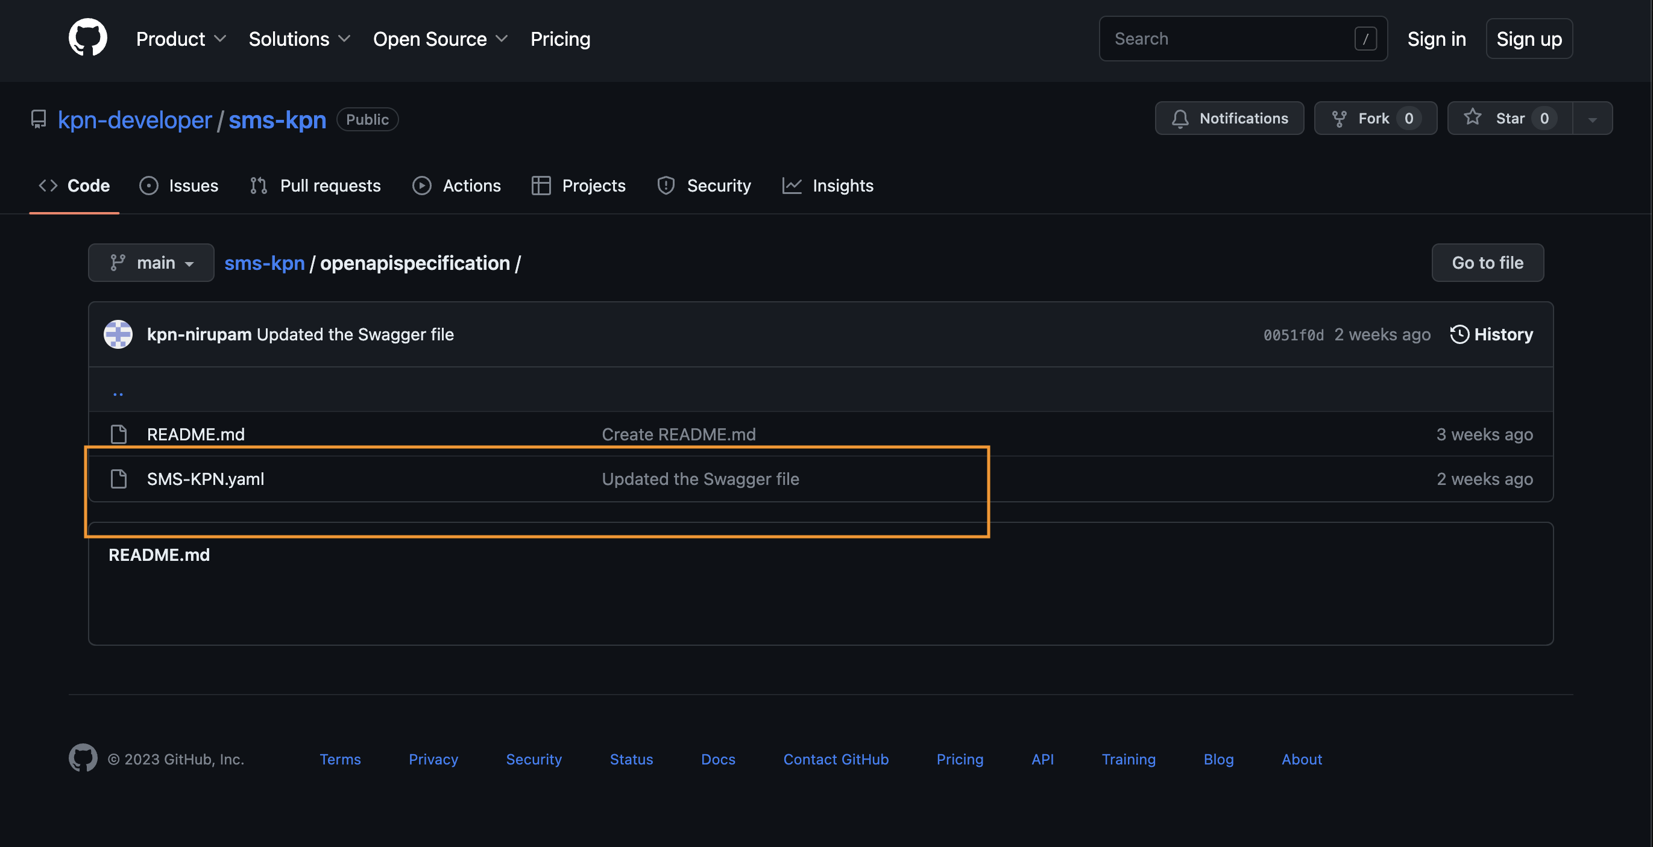
Task: Open commit hash 0051f0d
Action: (1294, 335)
